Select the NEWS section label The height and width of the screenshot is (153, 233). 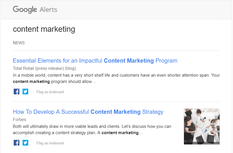19,43
